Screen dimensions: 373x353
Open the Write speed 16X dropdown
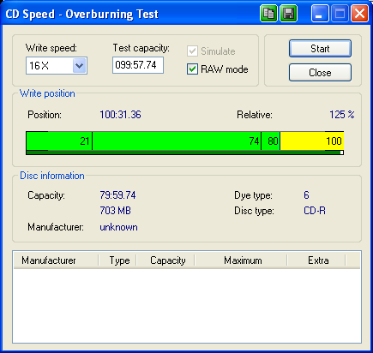click(x=79, y=66)
